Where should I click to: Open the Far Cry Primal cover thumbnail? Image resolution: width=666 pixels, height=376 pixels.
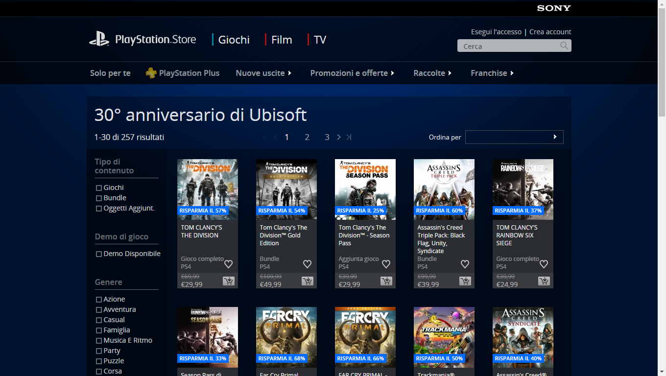(x=286, y=337)
